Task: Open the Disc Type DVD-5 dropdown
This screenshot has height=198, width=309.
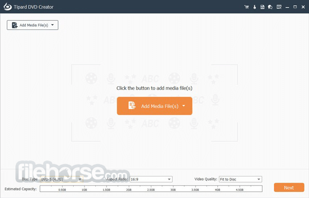Action: (61, 179)
